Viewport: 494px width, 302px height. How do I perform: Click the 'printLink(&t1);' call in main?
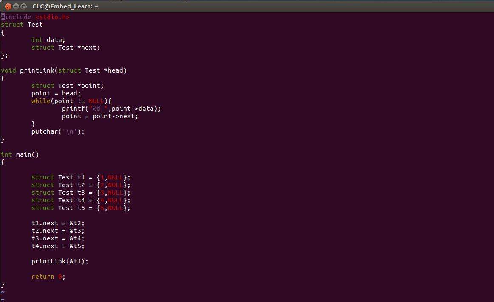tap(60, 261)
